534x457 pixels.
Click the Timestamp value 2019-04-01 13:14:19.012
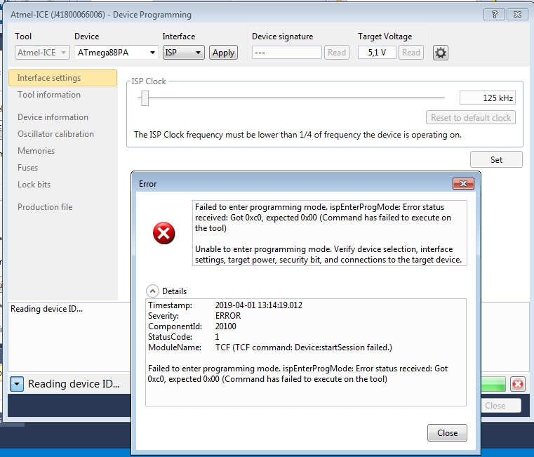[258, 305]
